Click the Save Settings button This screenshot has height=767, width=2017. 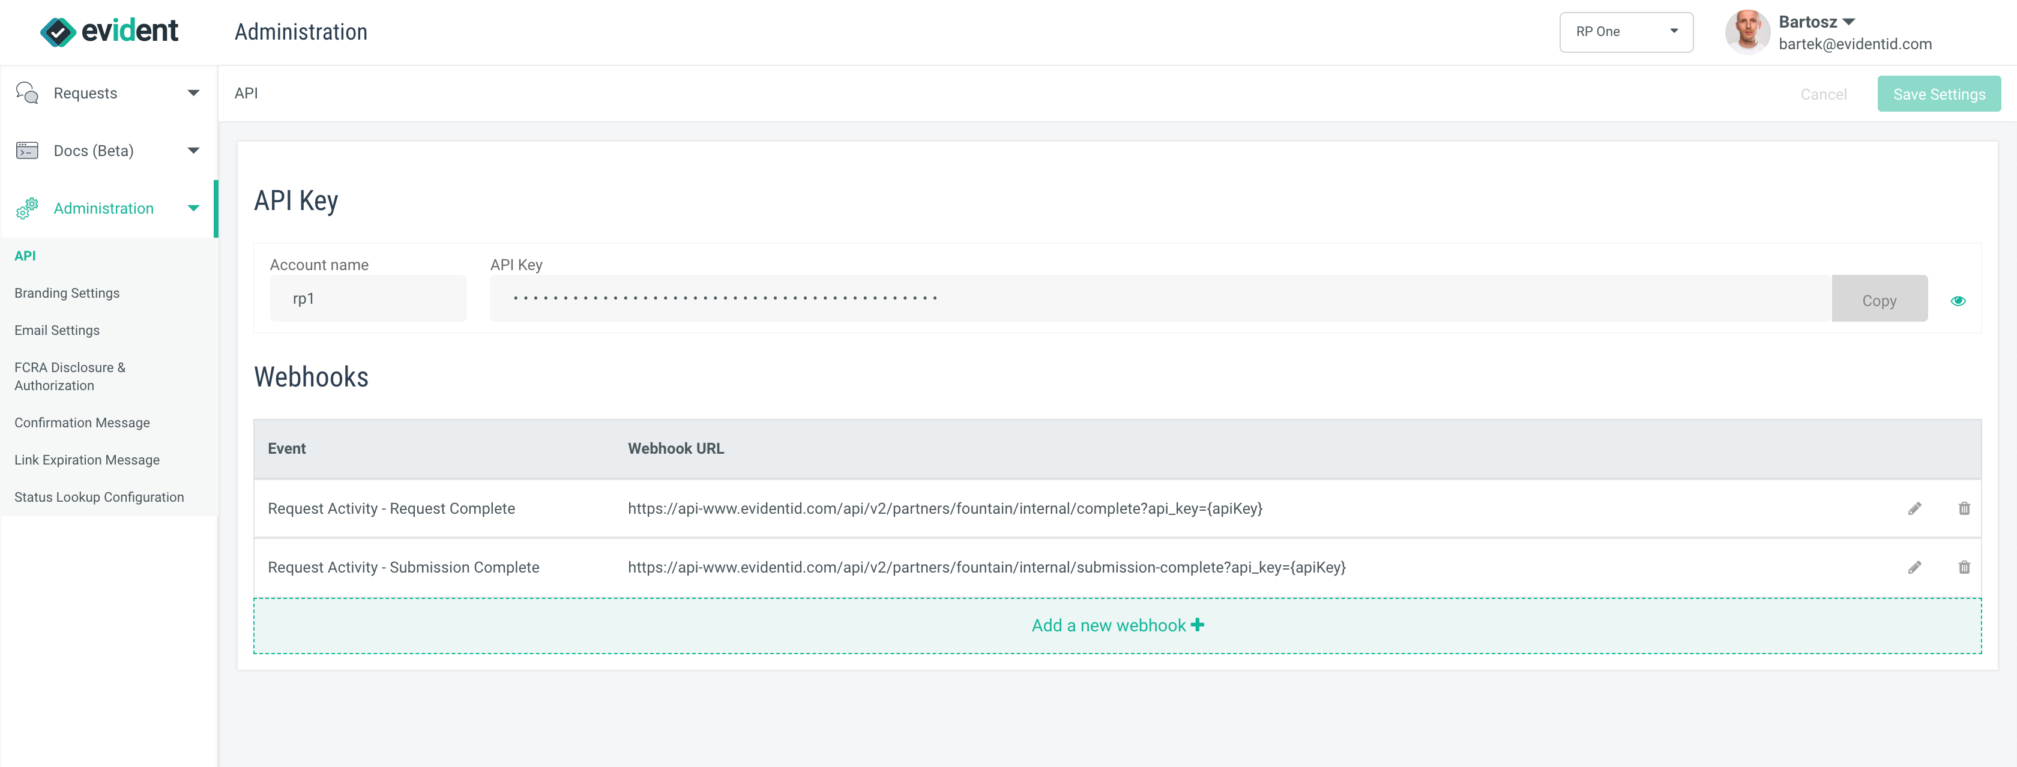1939,93
